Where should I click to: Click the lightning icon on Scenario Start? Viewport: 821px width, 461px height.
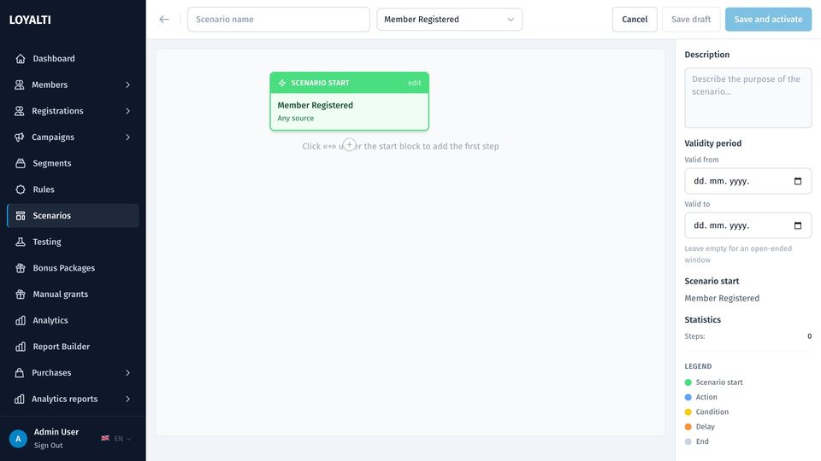pyautogui.click(x=282, y=83)
